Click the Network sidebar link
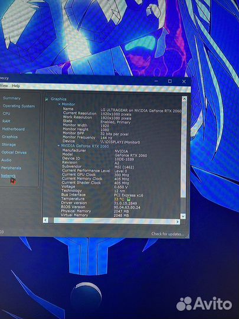Screen dimensions: 239x319 click(x=8, y=176)
